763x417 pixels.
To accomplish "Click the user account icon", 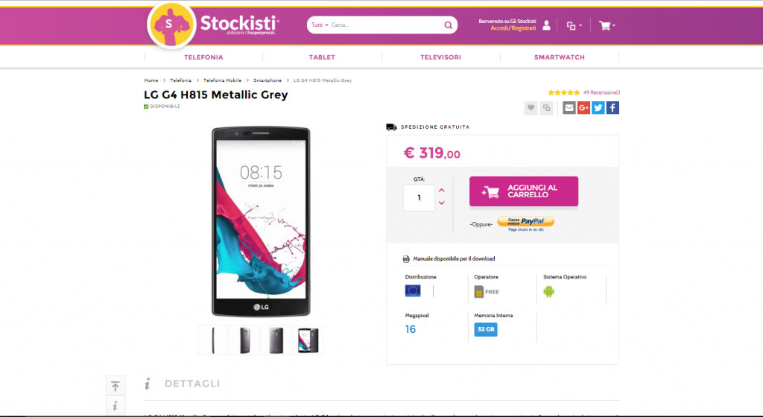I will click(547, 25).
